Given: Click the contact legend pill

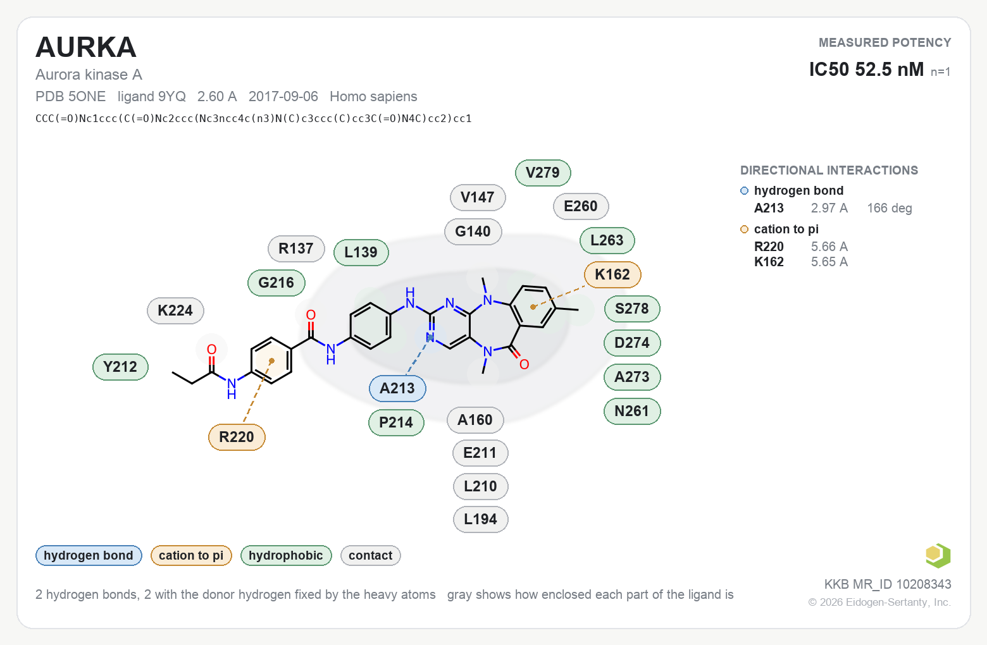Looking at the screenshot, I should pos(371,555).
